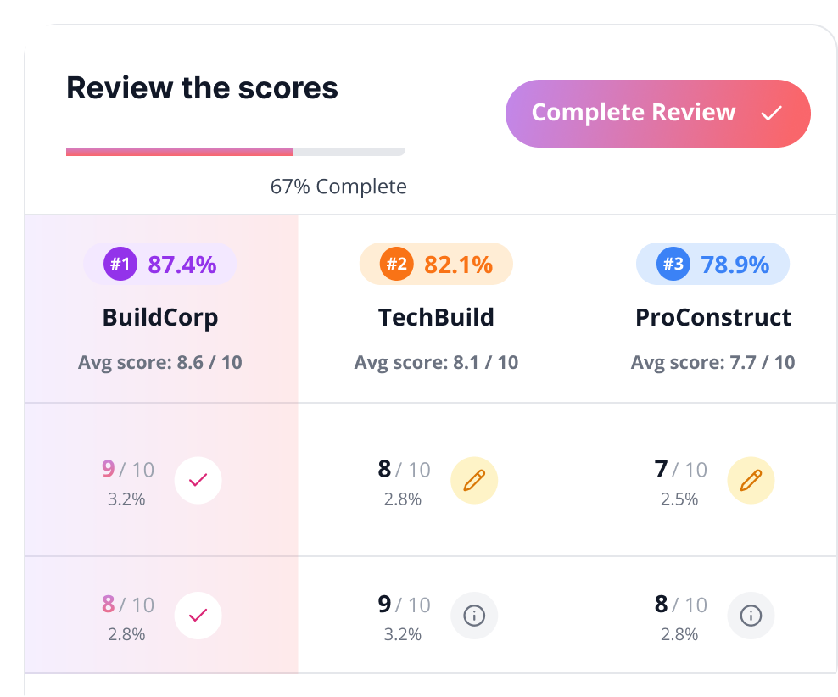This screenshot has width=838, height=697.
Task: Open the BuildCorp column header
Action: click(x=160, y=317)
